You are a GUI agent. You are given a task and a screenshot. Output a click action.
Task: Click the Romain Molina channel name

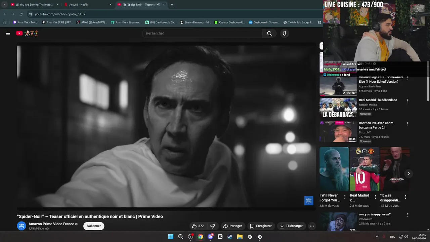point(368,105)
